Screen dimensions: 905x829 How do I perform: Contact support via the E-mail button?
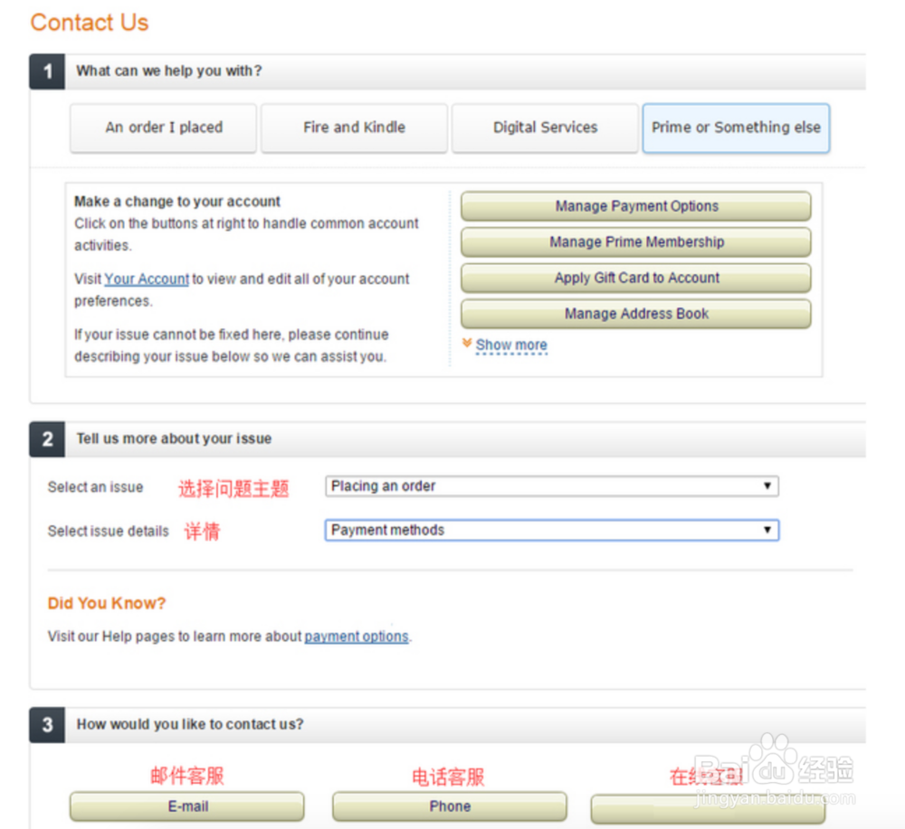pyautogui.click(x=187, y=806)
